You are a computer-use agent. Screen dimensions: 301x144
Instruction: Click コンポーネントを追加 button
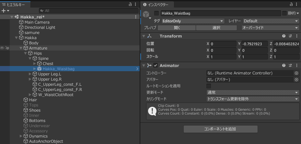click(x=220, y=129)
